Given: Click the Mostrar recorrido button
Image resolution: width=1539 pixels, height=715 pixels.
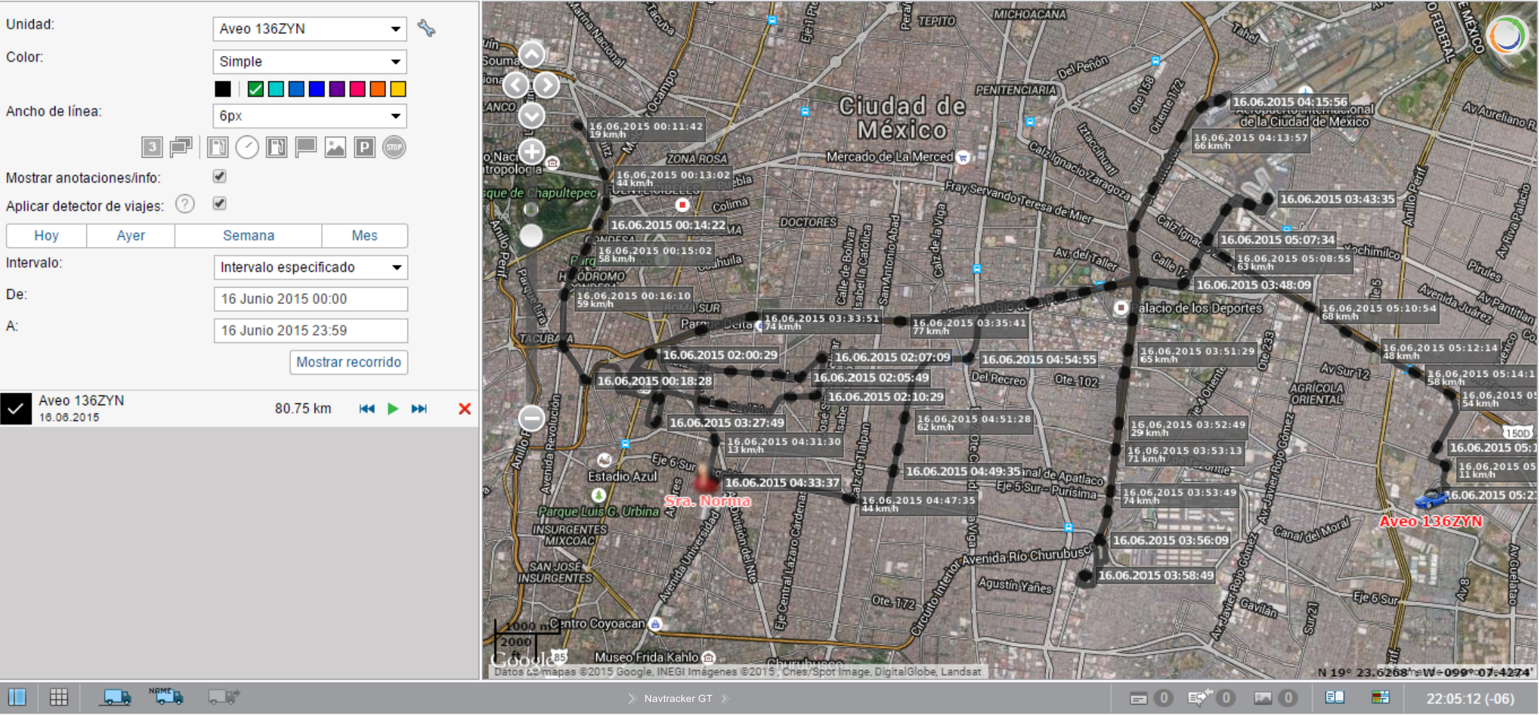Looking at the screenshot, I should pos(349,362).
